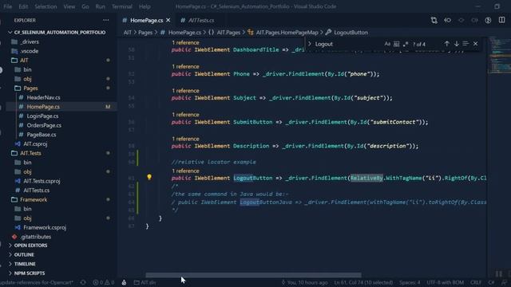511x287 pixels.
Task: Open OrdersPage.cs file
Action: pos(44,125)
